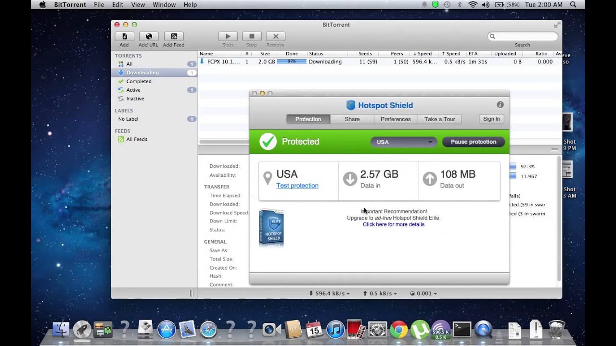
Task: Open Google Chrome from the dock
Action: 398,330
